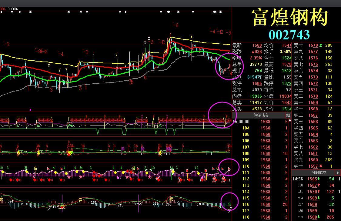The image size is (341, 221).
Task: Open the 分时成交 tab
Action: tap(319, 172)
